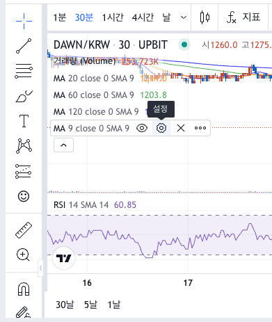Viewport: 272px width, 322px height.
Task: Select the brush drawing tool
Action: (x=24, y=96)
